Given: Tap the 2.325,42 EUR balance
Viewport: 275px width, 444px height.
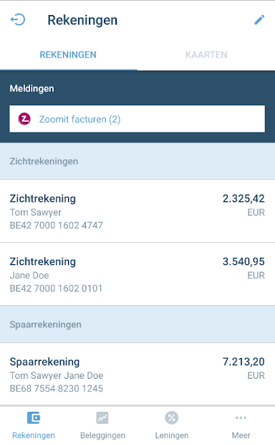Looking at the screenshot, I should point(243,205).
